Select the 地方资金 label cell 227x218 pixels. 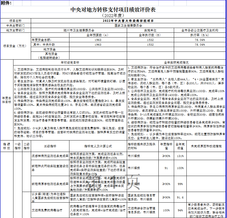(50, 49)
